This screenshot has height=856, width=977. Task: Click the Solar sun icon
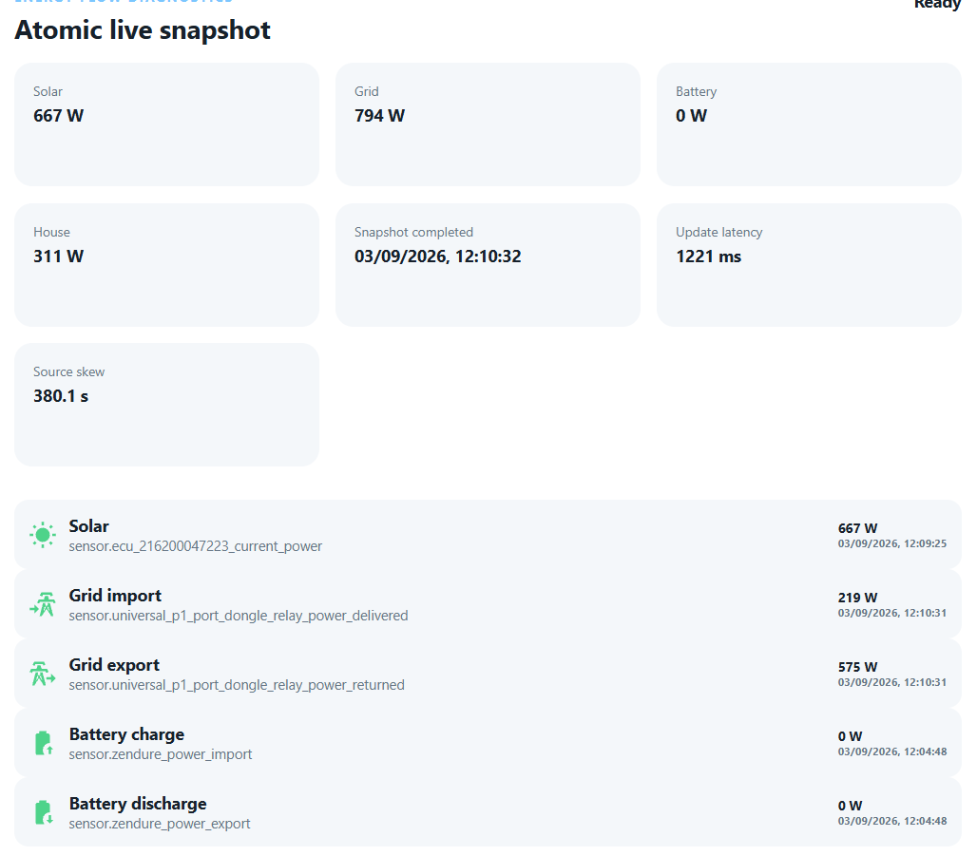[43, 535]
